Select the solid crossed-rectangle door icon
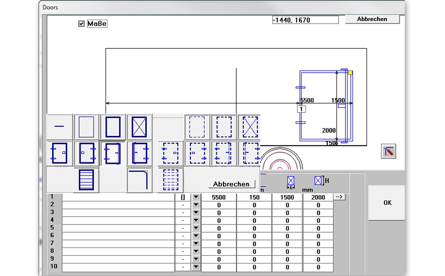 [x=139, y=127]
